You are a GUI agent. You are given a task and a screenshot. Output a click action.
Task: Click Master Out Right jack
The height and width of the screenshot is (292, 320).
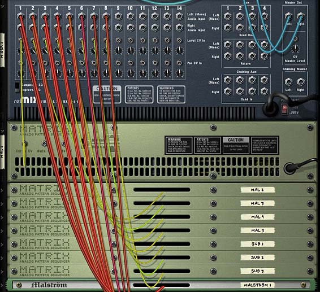pyautogui.click(x=300, y=16)
